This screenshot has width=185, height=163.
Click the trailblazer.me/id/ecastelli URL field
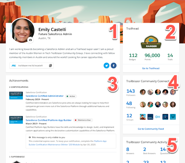tap(31, 65)
